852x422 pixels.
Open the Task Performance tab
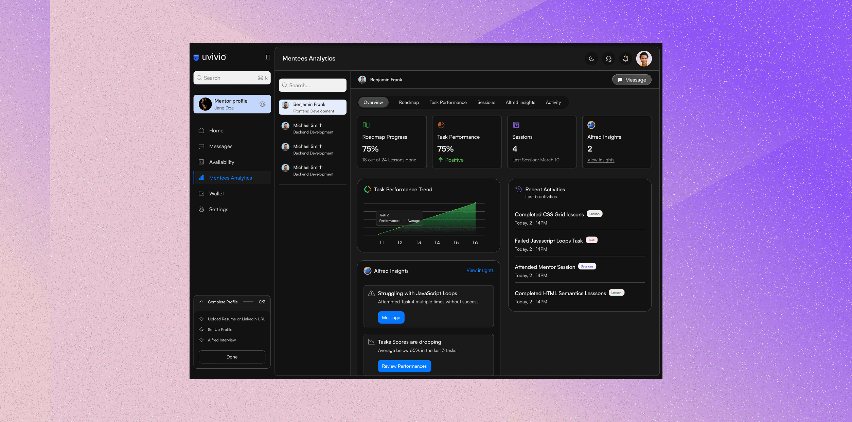[x=448, y=102]
